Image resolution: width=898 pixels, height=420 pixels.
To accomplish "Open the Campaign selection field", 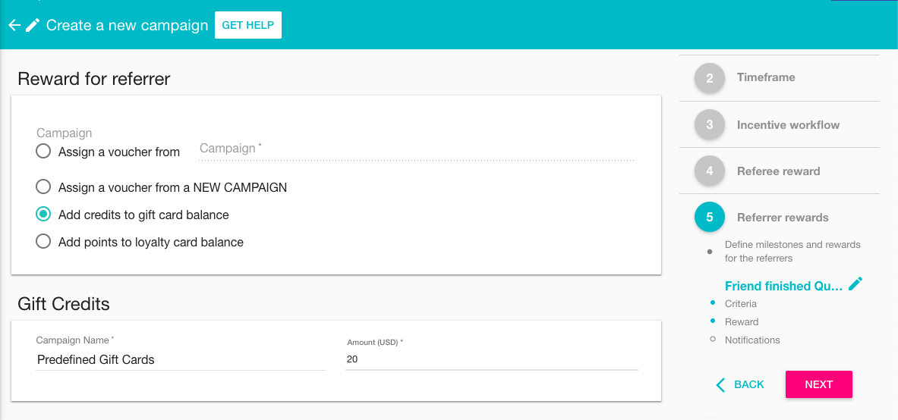I will coord(416,149).
